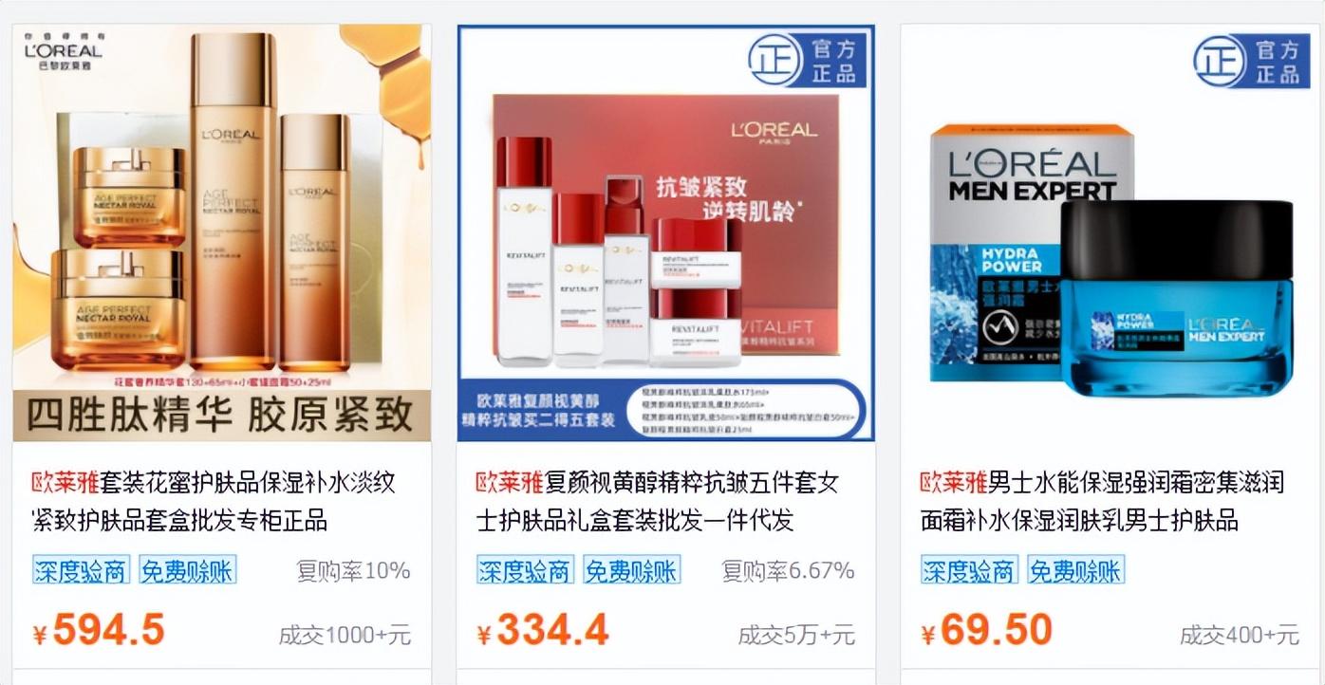Click the 复购率10% text

(x=353, y=571)
